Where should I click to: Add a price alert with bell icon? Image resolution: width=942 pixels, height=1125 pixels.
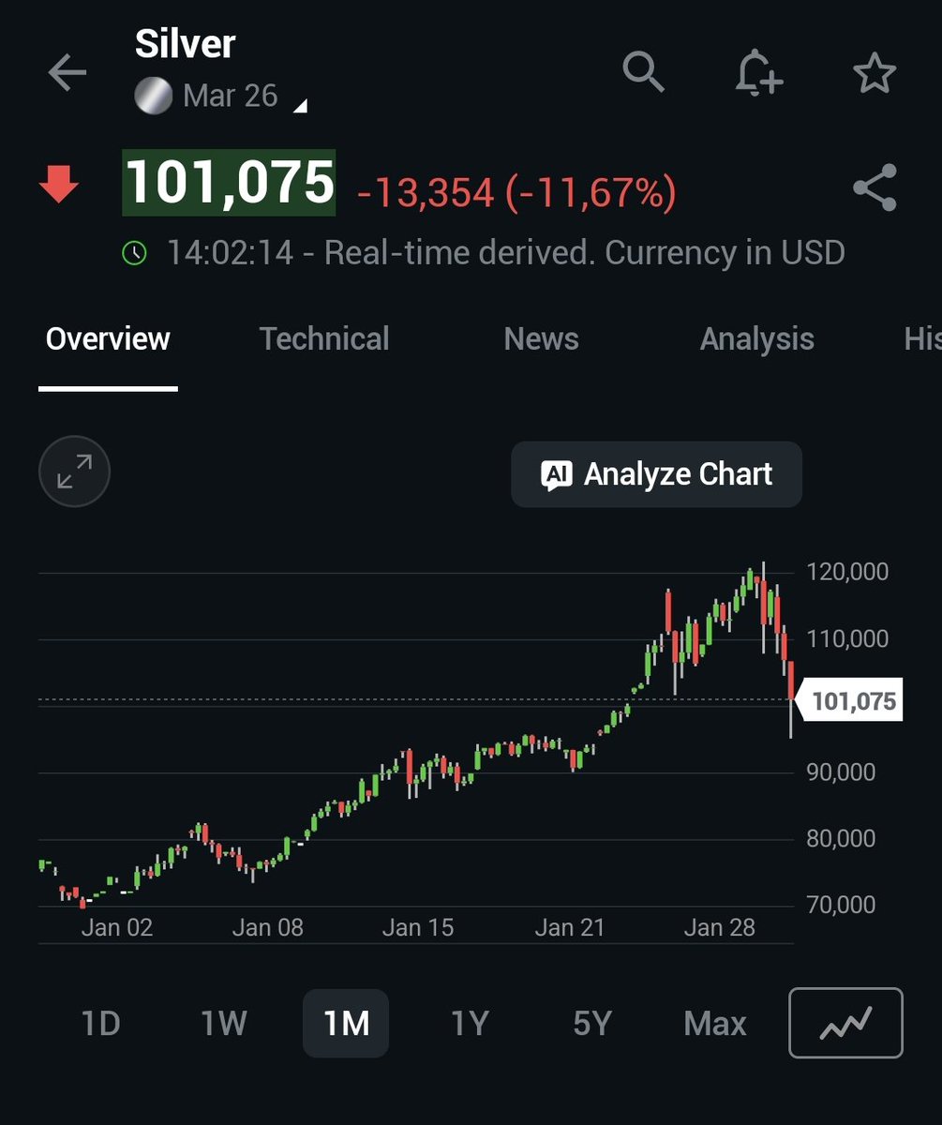click(x=758, y=72)
